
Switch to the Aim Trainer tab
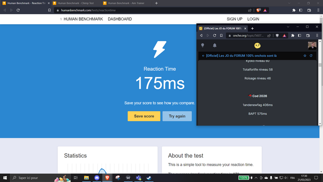click(126, 3)
